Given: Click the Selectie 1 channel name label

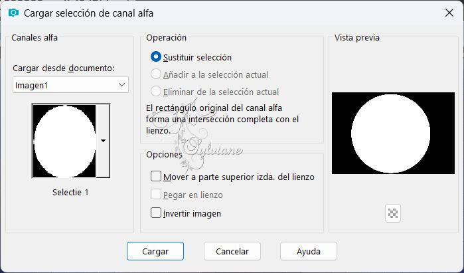Looking at the screenshot, I should coord(70,193).
